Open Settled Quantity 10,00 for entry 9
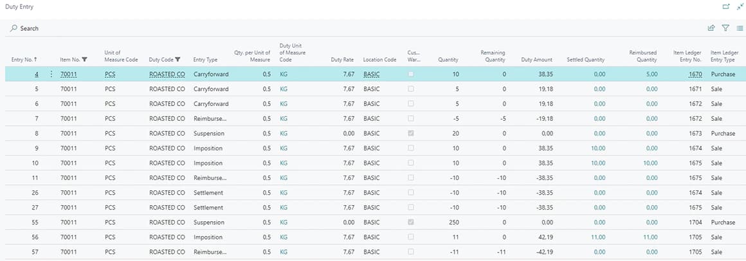 click(597, 148)
